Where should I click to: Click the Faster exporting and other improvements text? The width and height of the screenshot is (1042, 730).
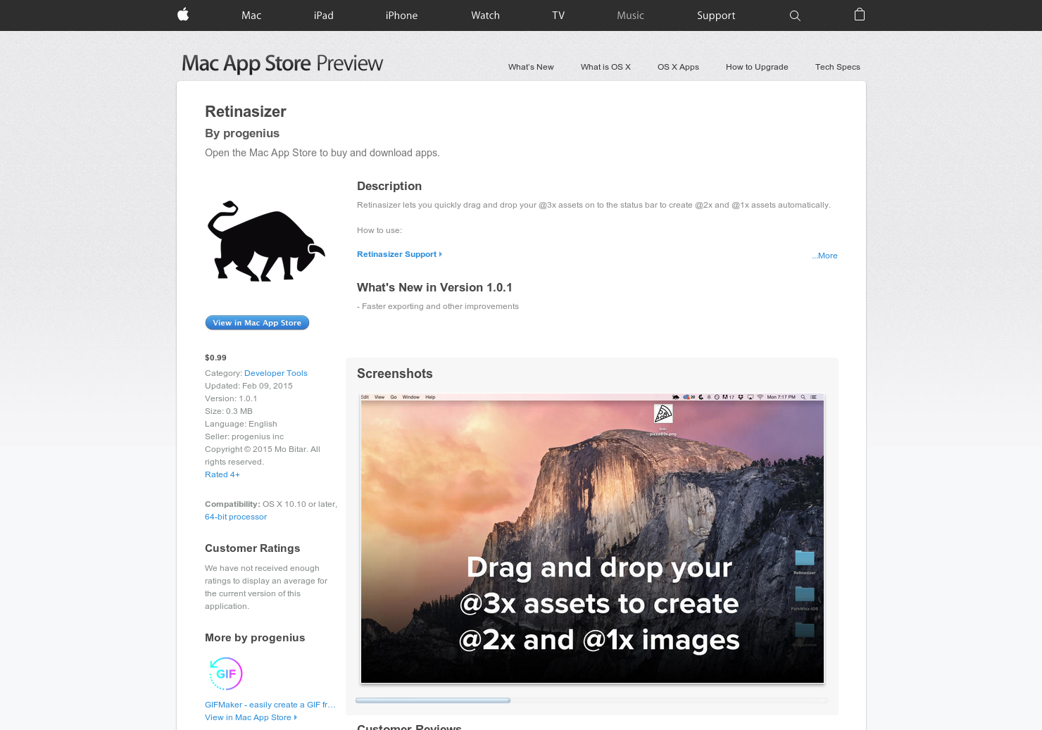tap(438, 306)
